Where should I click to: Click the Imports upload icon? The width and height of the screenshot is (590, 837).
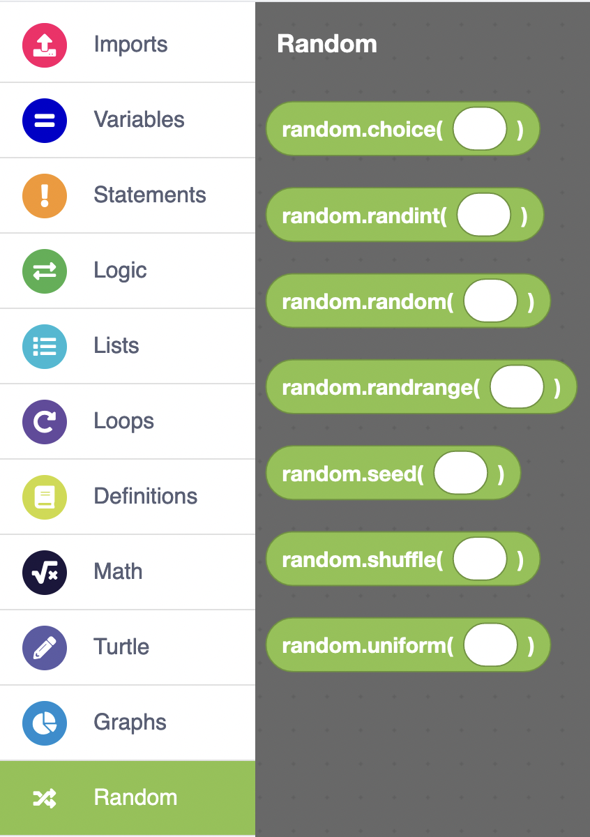(x=45, y=45)
